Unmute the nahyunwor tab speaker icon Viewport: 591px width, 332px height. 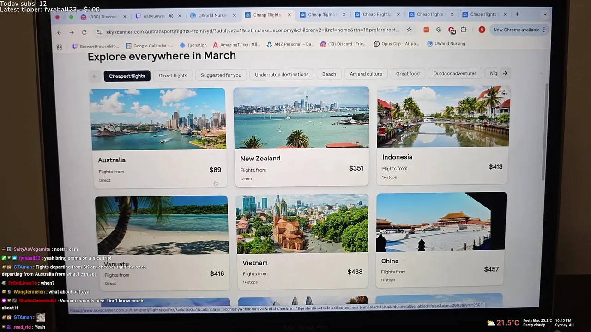[171, 16]
